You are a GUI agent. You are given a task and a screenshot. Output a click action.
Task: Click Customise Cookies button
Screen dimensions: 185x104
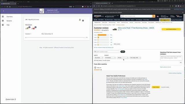tap(165, 87)
